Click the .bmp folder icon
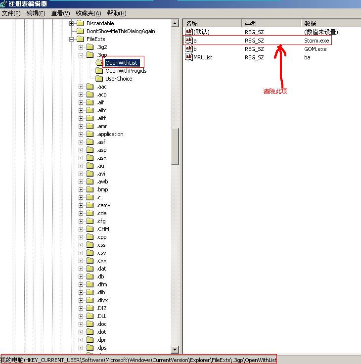 [90, 189]
